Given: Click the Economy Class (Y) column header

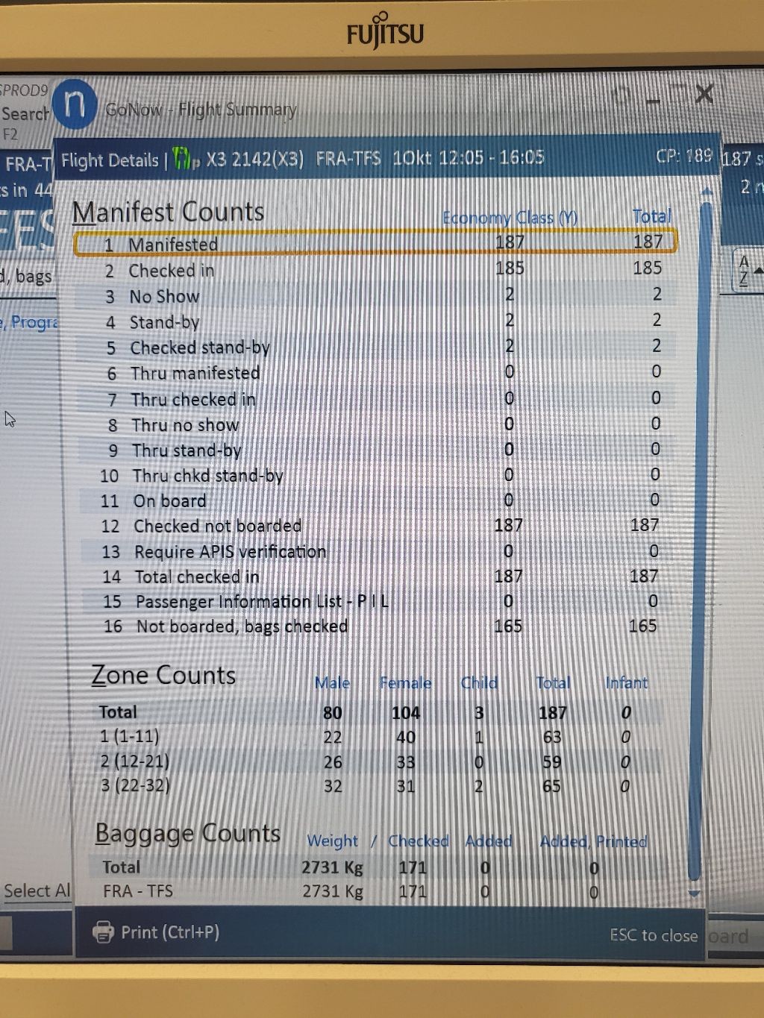Looking at the screenshot, I should coord(510,218).
